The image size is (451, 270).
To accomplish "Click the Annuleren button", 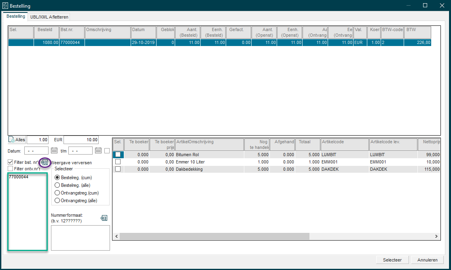I will (x=428, y=260).
